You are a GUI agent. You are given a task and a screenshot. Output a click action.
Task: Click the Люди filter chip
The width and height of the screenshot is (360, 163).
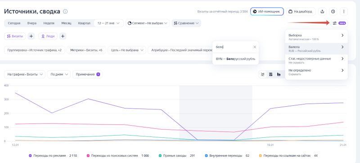(48, 36)
